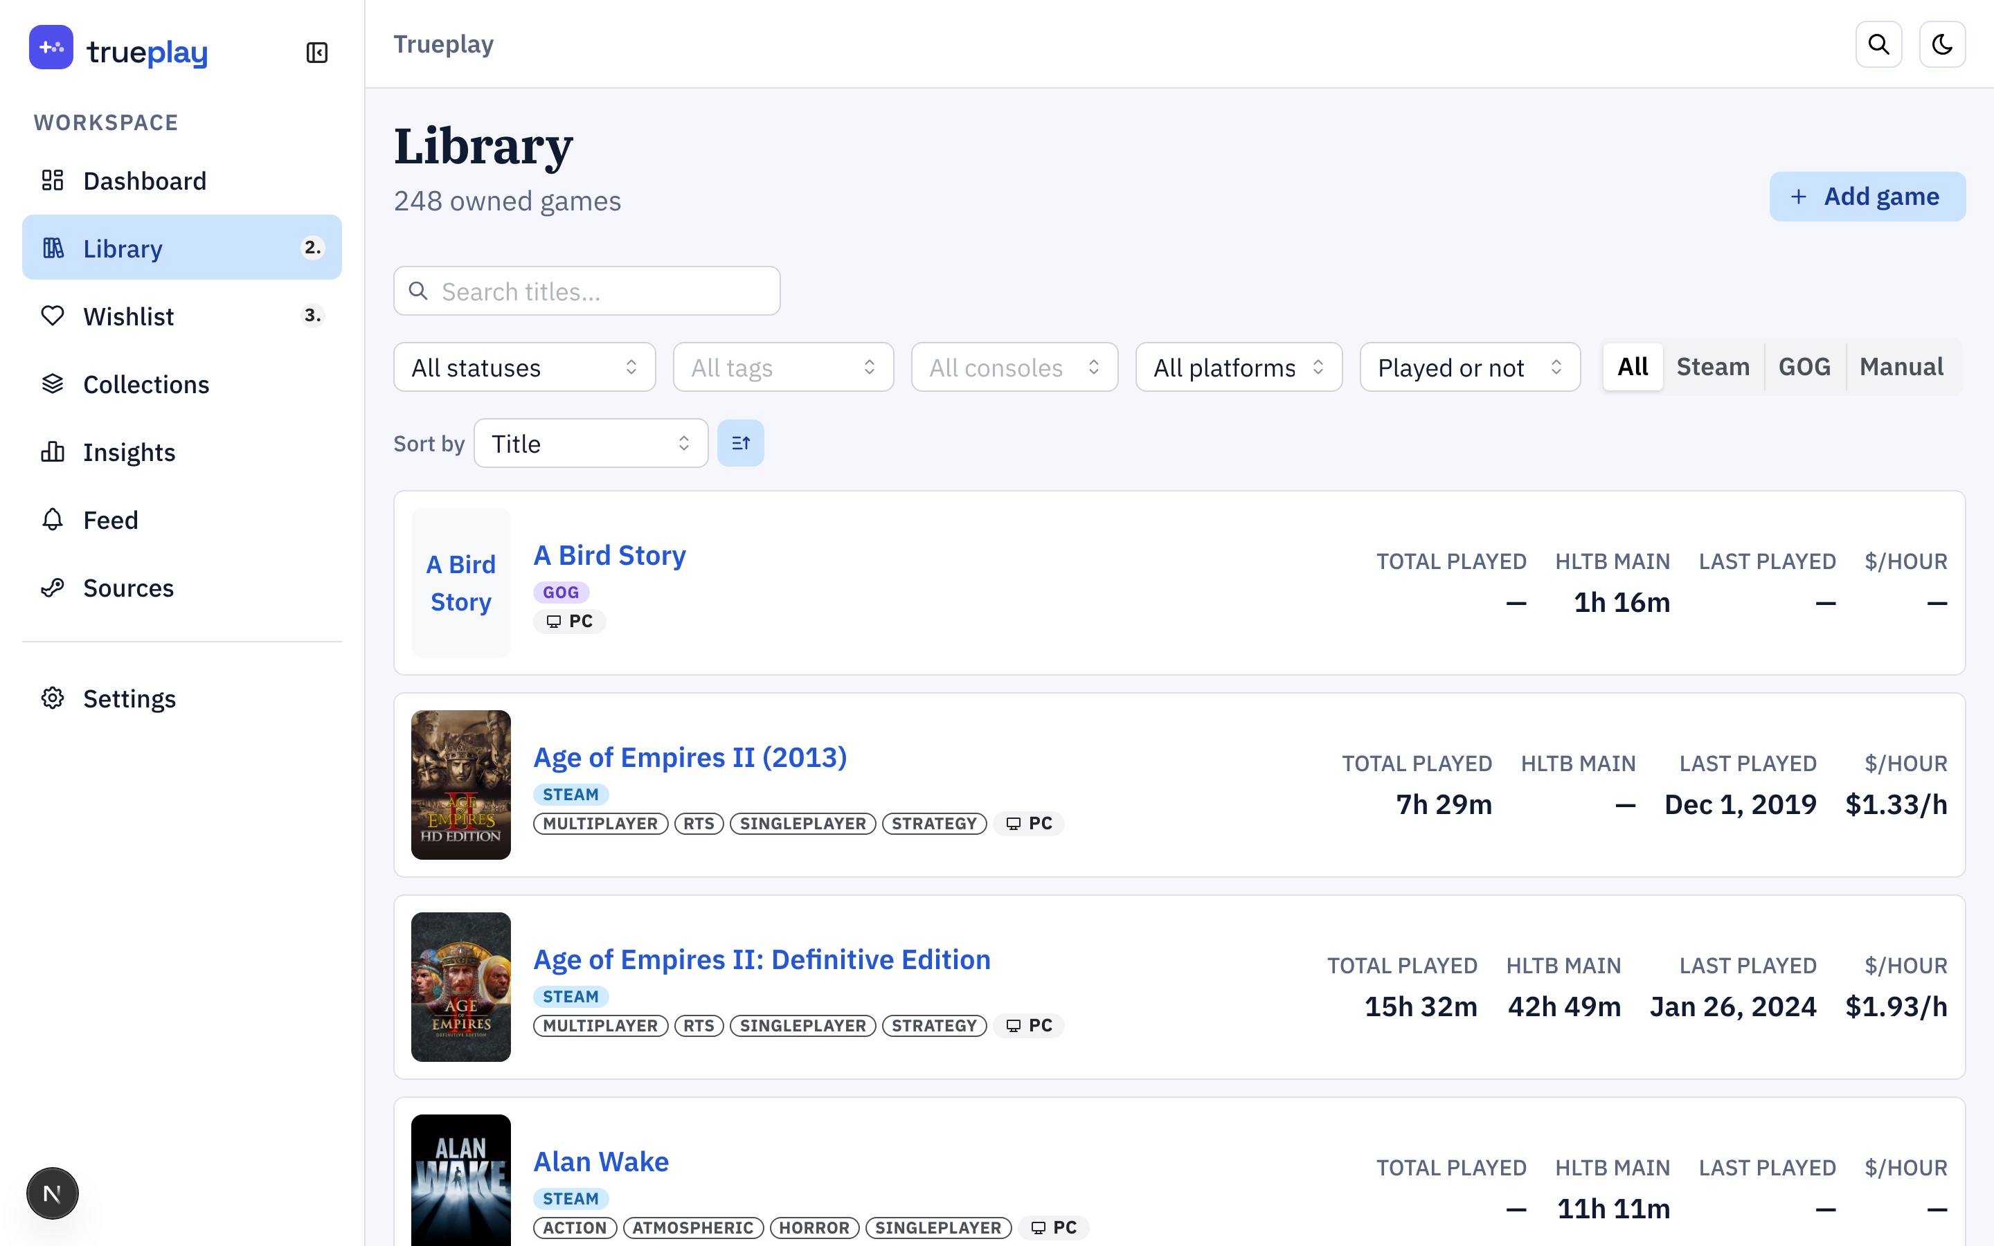The image size is (1994, 1246).
Task: Open the All consoles dropdown
Action: pyautogui.click(x=1014, y=368)
